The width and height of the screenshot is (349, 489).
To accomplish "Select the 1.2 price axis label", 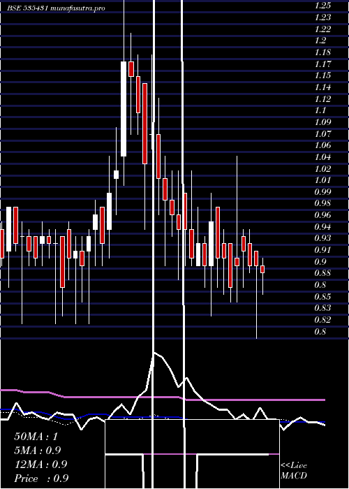I will [x=320, y=41].
